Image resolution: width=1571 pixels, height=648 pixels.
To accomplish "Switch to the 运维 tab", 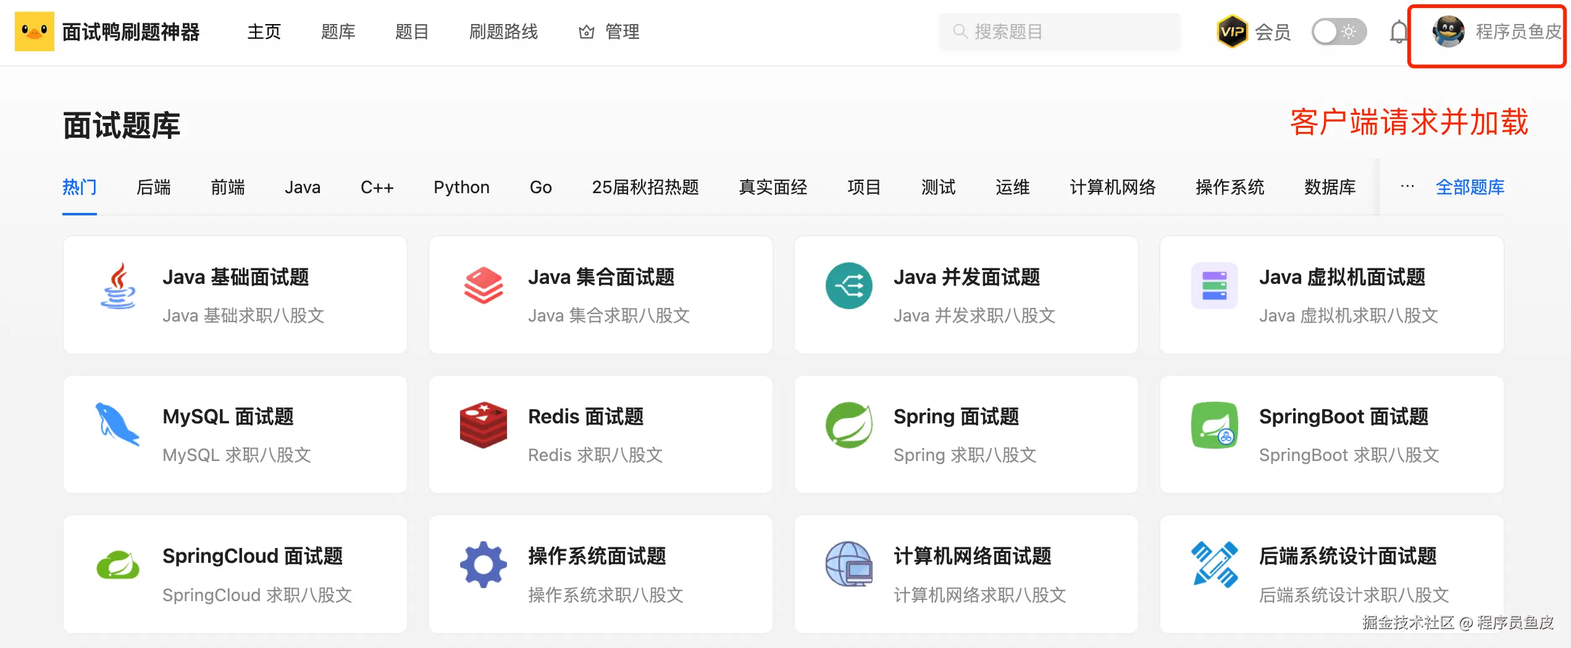I will click(x=1013, y=187).
